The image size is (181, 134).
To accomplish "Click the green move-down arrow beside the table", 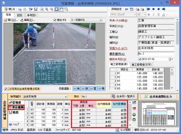I will coord(134,120).
